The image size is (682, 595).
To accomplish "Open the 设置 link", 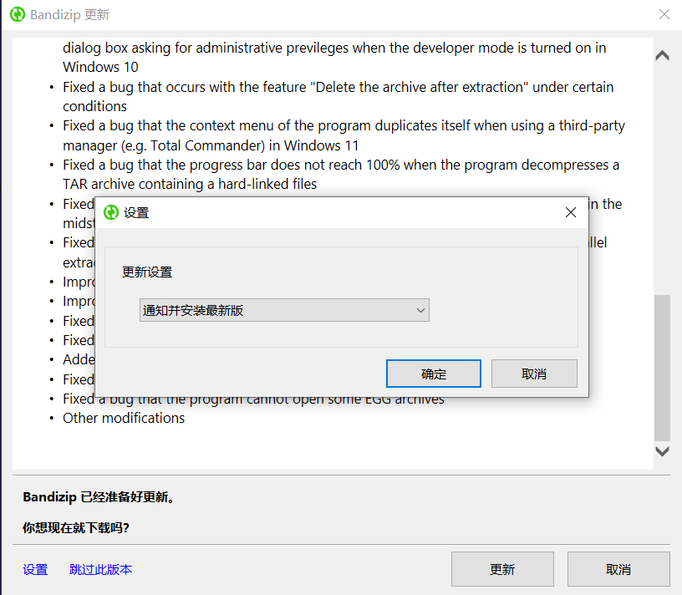I will point(35,569).
